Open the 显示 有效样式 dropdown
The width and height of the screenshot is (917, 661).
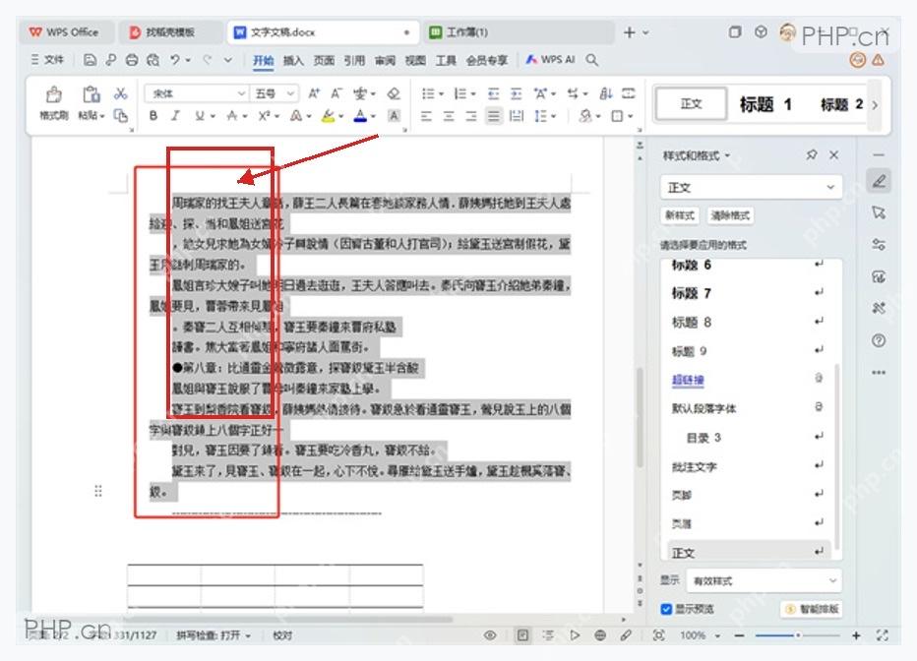764,581
